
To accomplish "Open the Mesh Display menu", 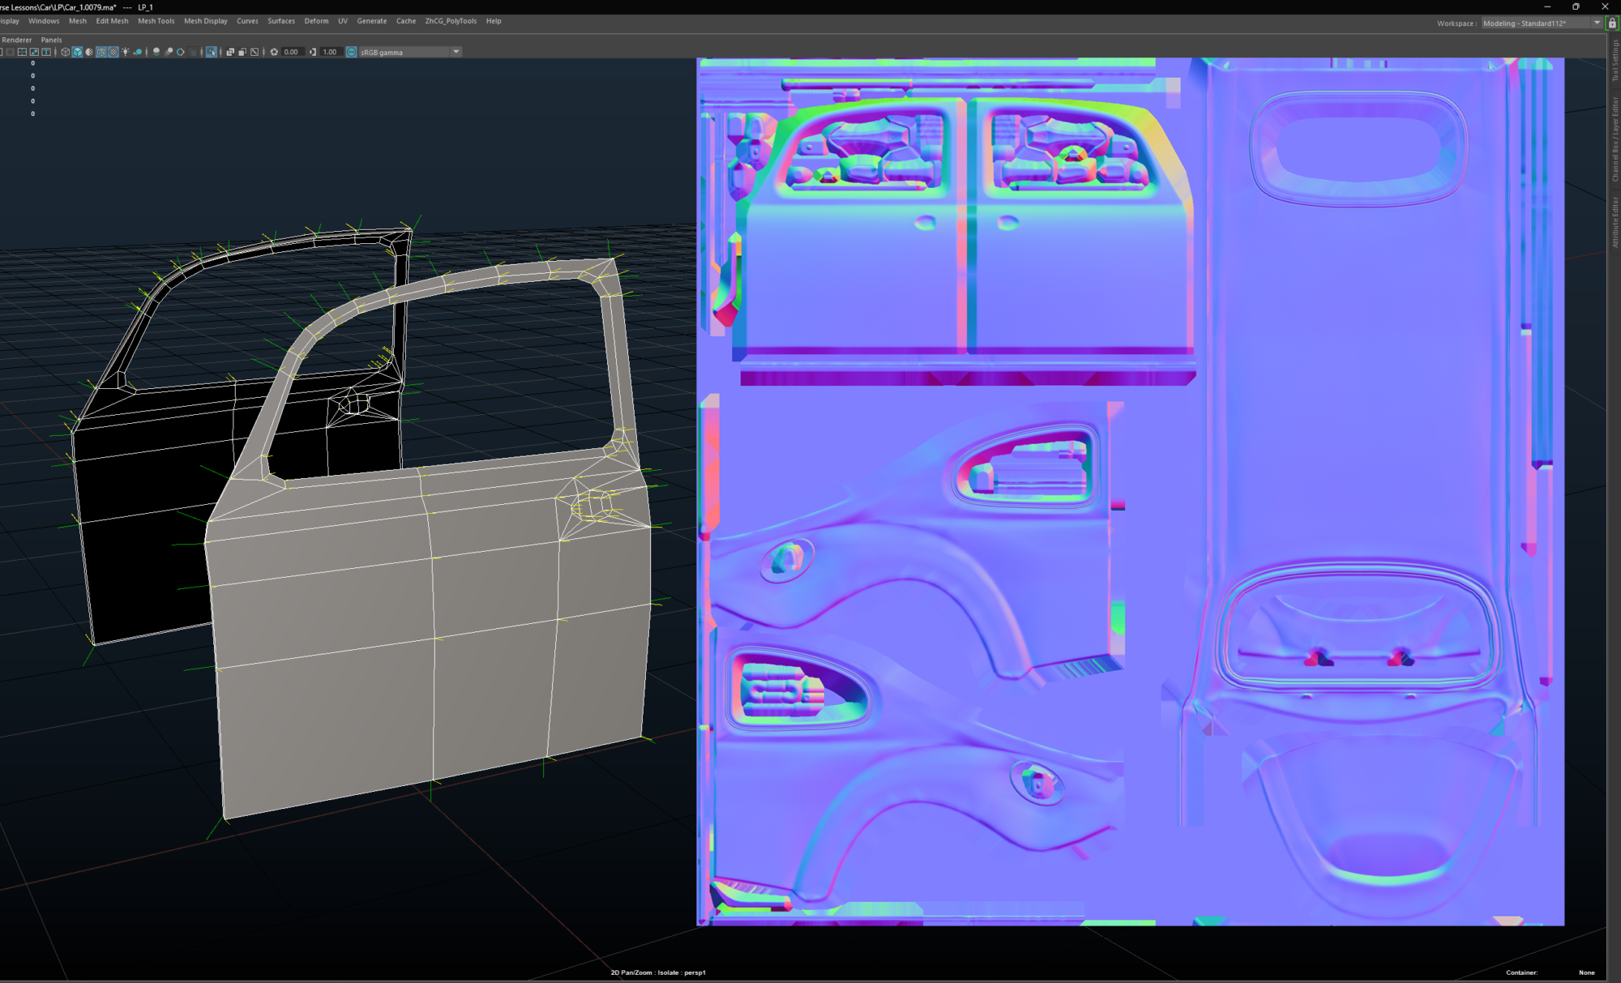I will click(x=205, y=20).
